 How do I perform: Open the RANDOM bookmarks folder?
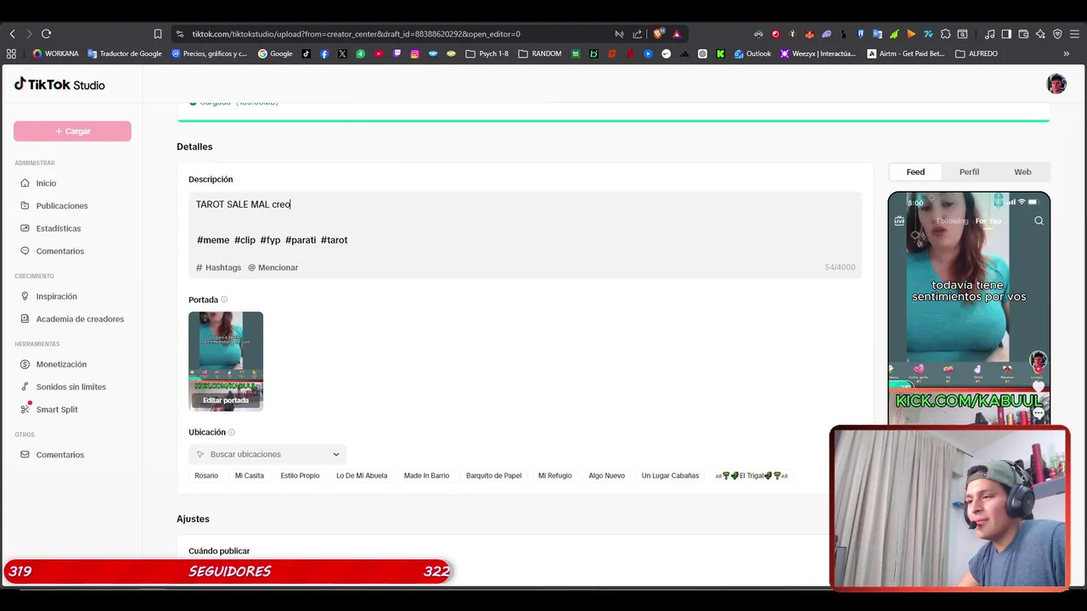(540, 53)
